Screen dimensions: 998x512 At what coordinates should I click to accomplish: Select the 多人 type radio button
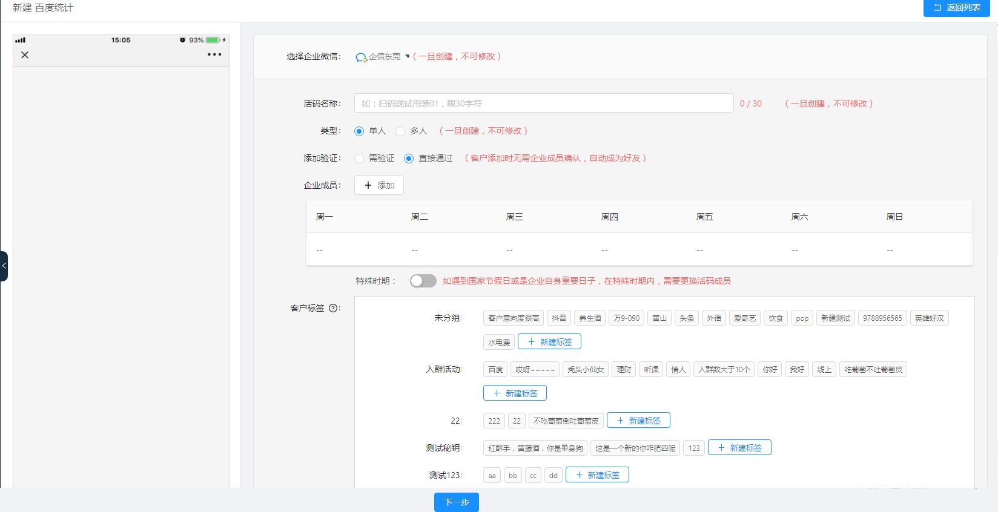pos(400,131)
